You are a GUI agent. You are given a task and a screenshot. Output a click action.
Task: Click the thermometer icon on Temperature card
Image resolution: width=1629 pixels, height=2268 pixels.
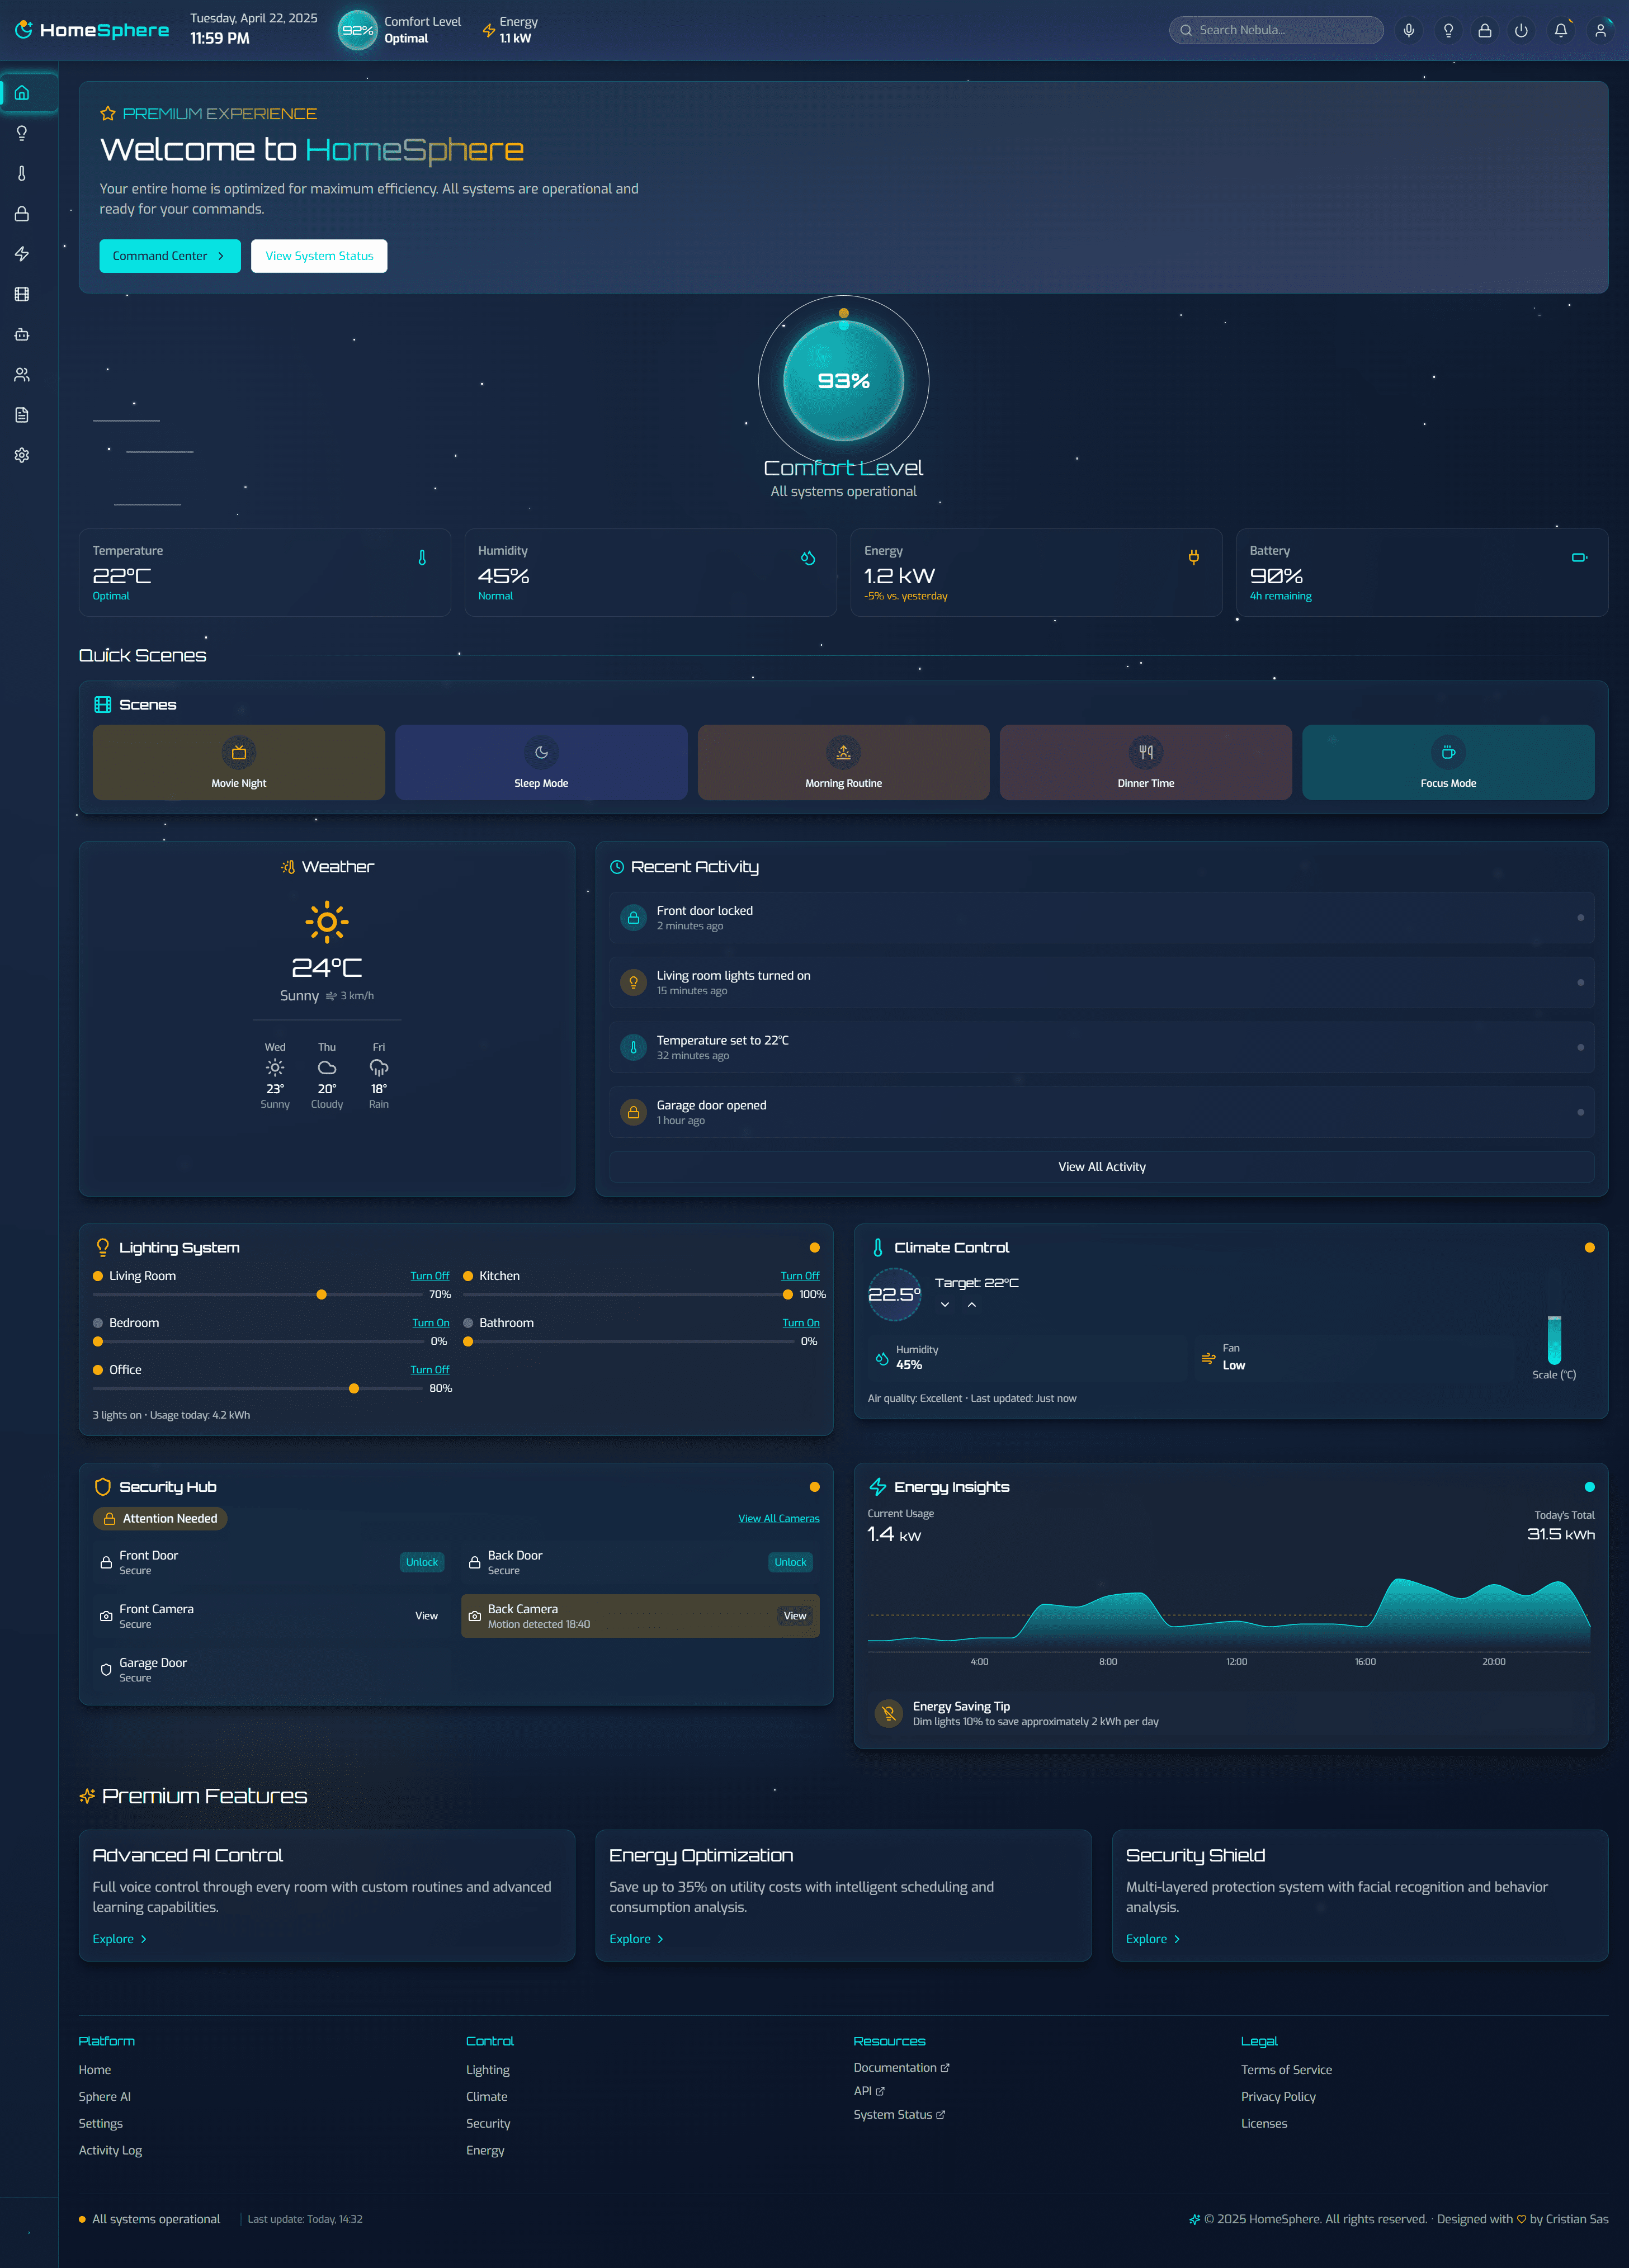[422, 558]
